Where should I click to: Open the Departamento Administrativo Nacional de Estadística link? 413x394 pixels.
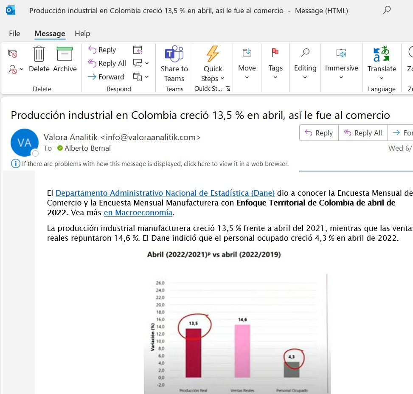tap(165, 193)
